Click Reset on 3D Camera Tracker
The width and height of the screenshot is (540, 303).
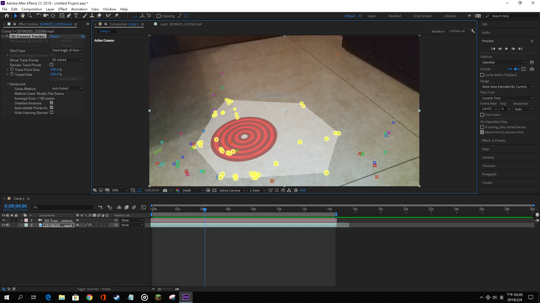click(x=55, y=36)
